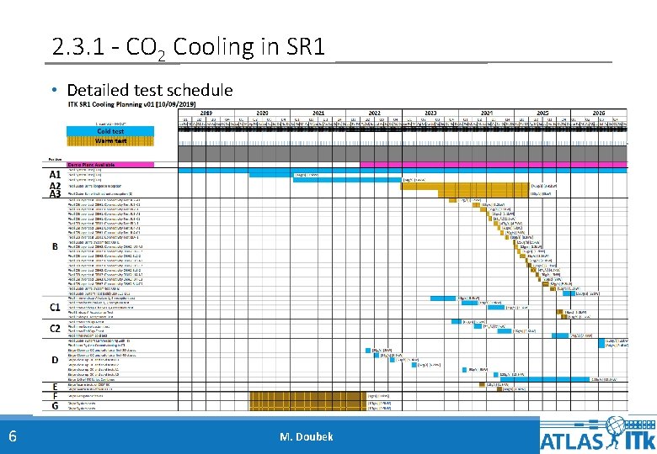The image size is (657, 454).
Task: Click the magenta Demo Plant timeline bar starting 2022
Action: point(494,165)
